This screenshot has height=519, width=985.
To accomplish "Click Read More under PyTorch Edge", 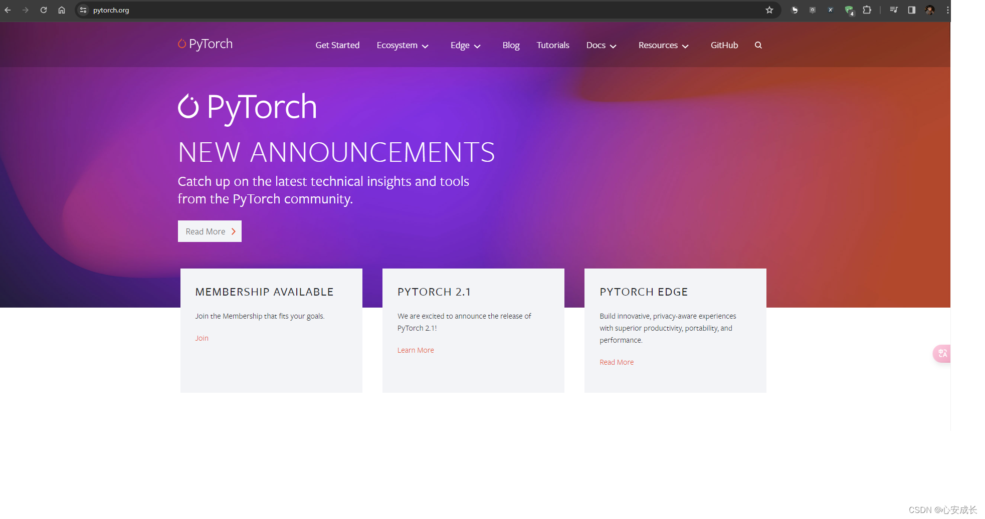I will pyautogui.click(x=617, y=362).
